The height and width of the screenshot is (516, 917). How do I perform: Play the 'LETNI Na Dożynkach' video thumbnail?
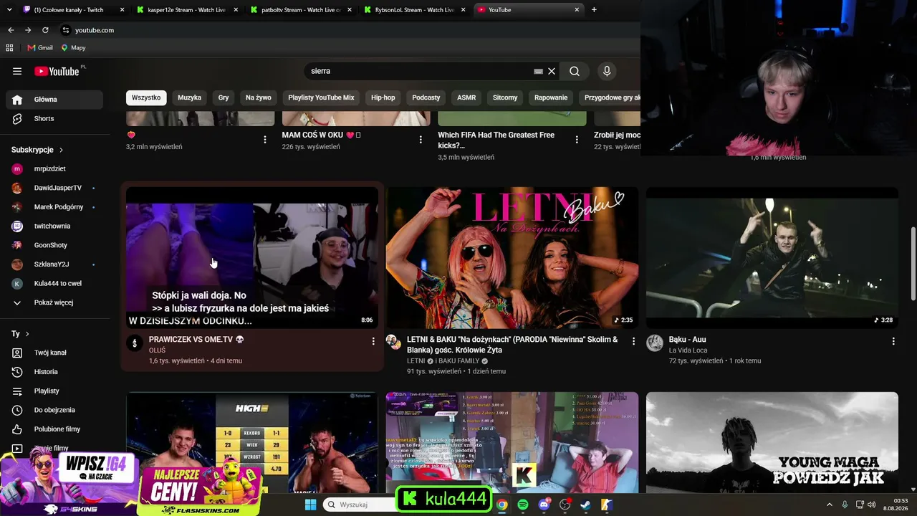512,258
